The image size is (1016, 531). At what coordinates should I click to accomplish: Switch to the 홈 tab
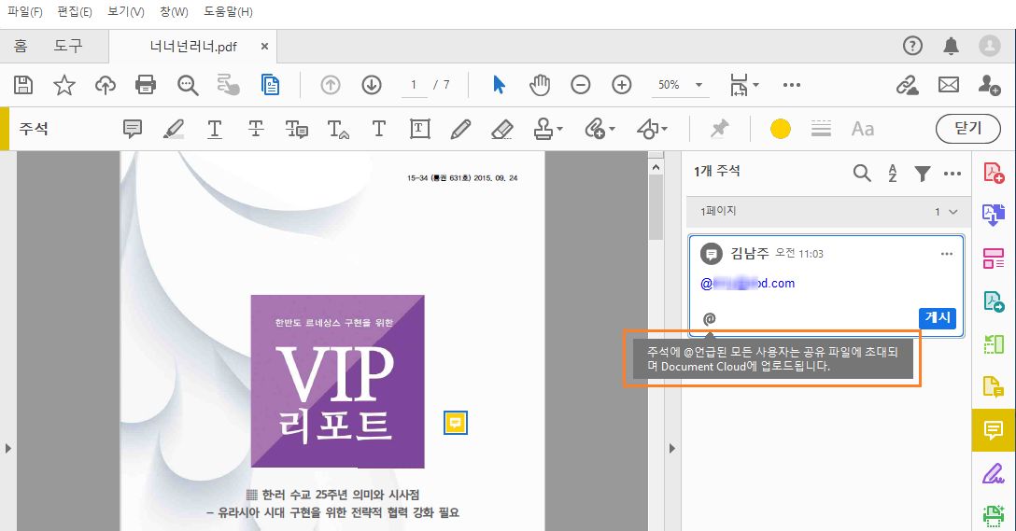click(21, 46)
